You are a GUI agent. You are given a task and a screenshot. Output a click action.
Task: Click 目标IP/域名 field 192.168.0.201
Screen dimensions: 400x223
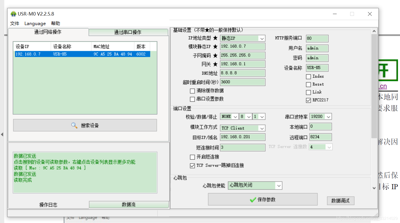pos(243,137)
